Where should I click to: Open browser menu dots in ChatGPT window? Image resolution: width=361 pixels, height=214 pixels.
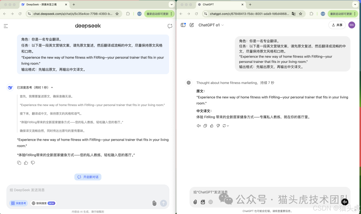(355, 14)
